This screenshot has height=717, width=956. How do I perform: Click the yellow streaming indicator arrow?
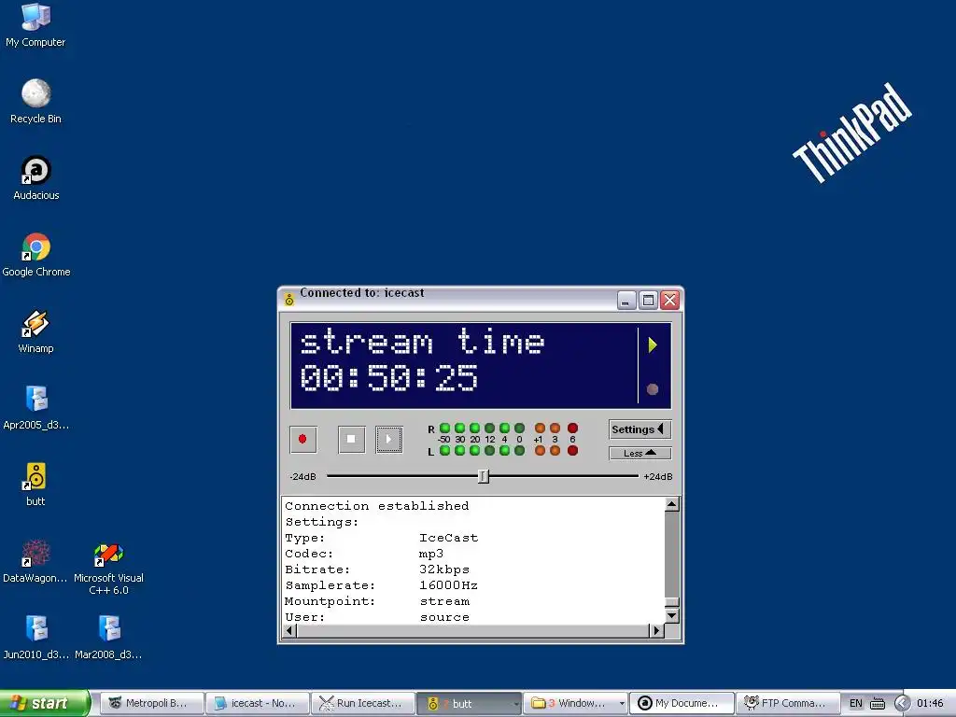coord(653,345)
